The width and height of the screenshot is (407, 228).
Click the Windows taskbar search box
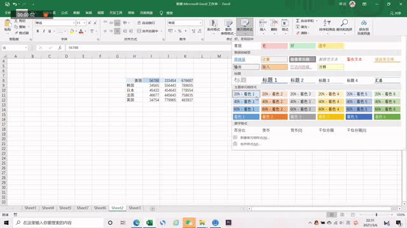[x=58, y=222]
